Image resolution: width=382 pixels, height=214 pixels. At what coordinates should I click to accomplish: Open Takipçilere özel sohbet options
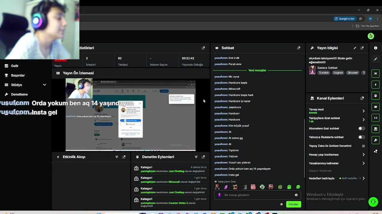363,119
